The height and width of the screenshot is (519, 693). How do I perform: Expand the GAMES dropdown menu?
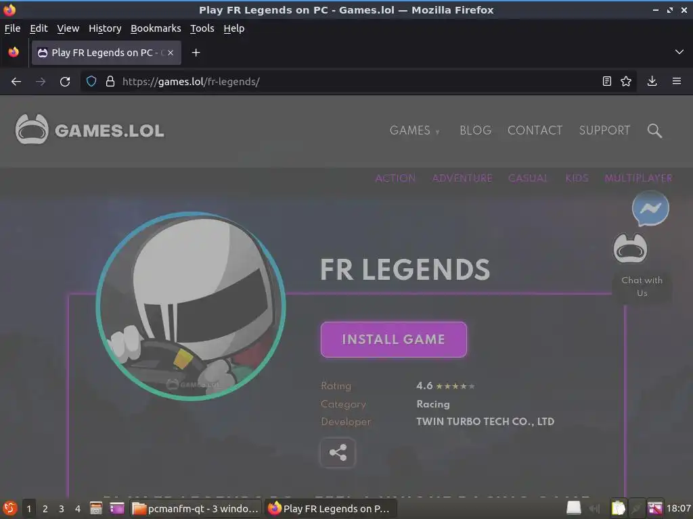click(415, 130)
